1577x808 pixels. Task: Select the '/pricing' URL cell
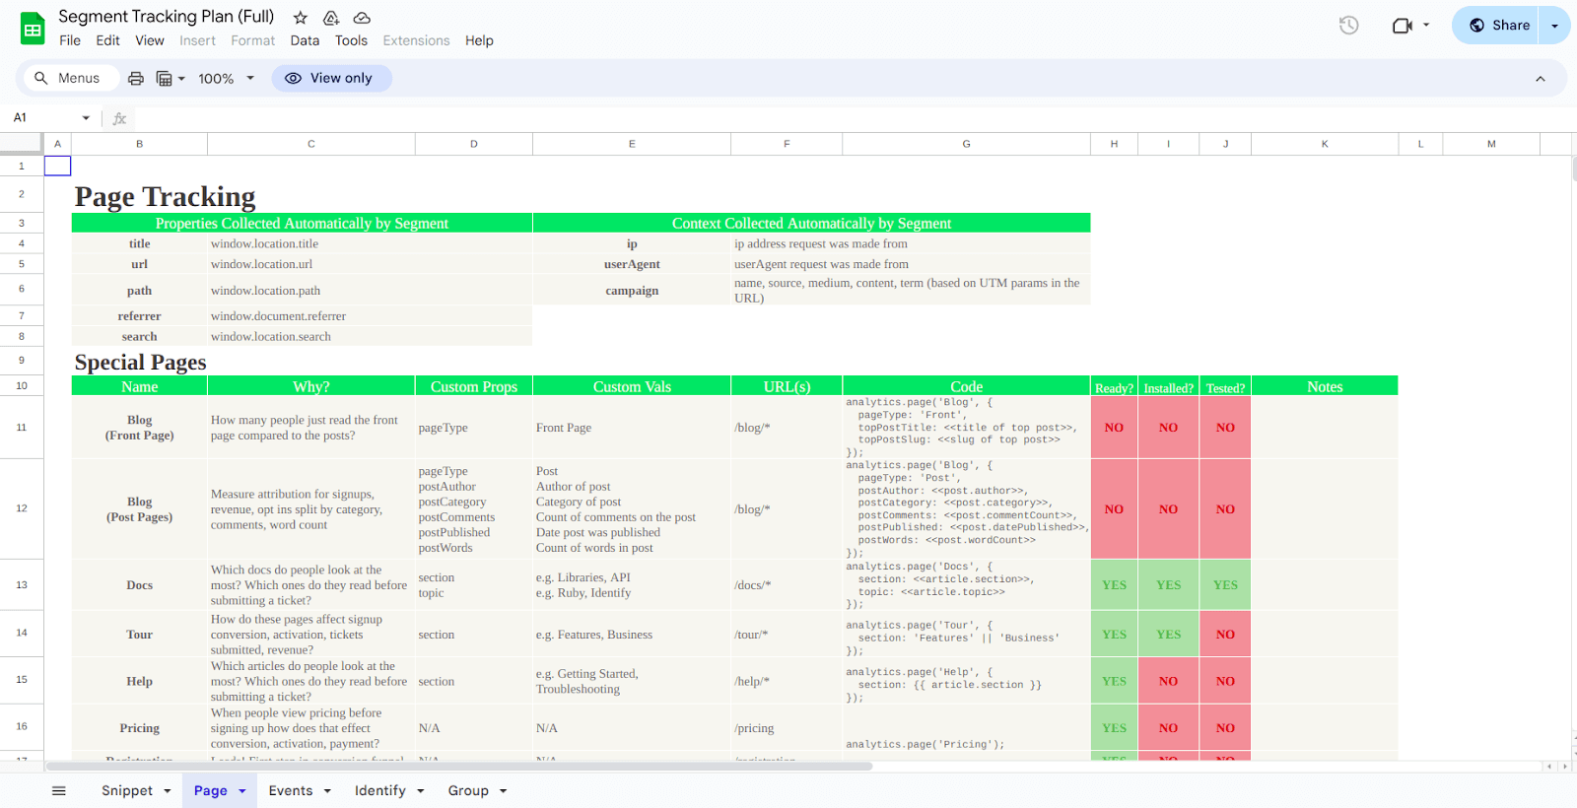787,728
